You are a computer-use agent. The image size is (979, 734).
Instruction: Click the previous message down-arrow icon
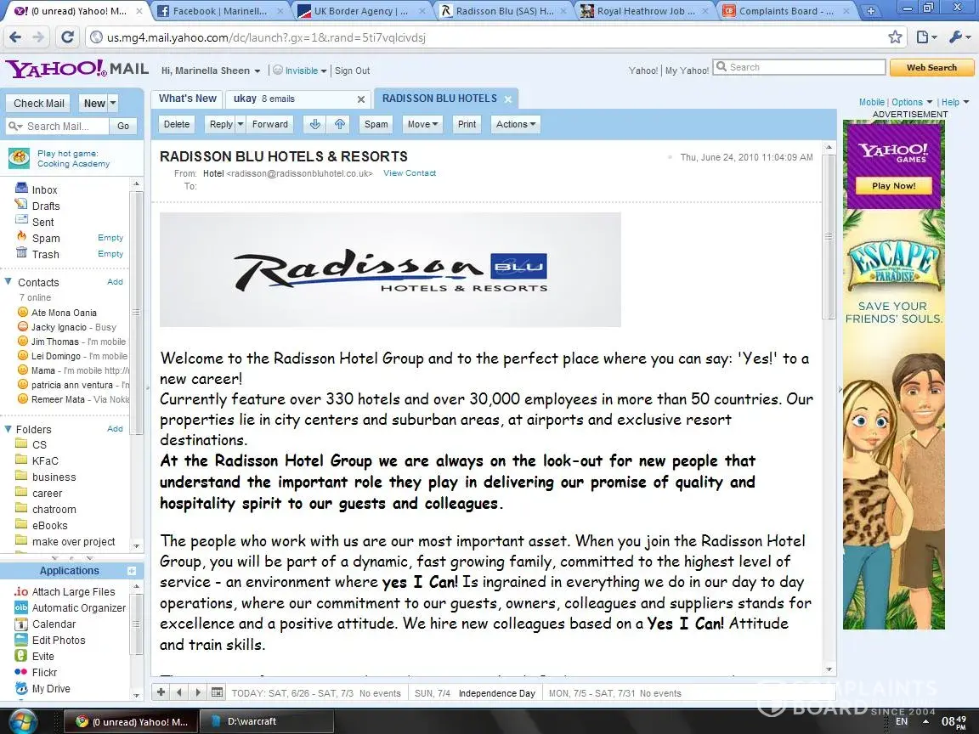(315, 124)
